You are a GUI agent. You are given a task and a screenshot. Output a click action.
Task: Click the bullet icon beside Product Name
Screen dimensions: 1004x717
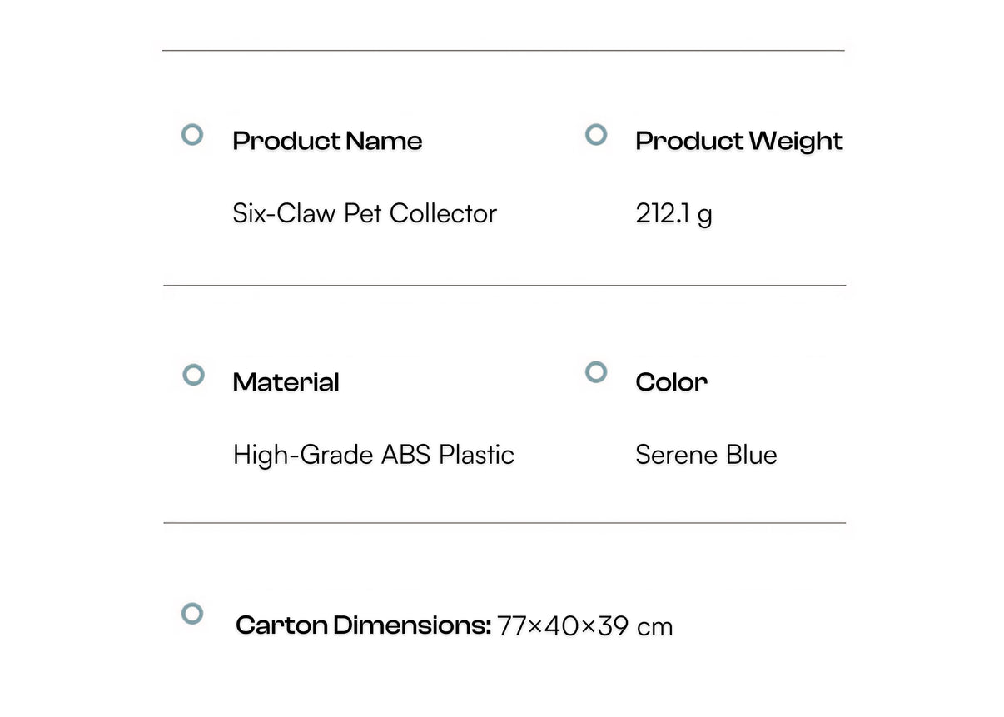tap(192, 134)
